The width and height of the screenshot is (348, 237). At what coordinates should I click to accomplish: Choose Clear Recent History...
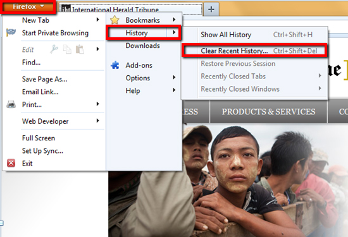pyautogui.click(x=255, y=51)
